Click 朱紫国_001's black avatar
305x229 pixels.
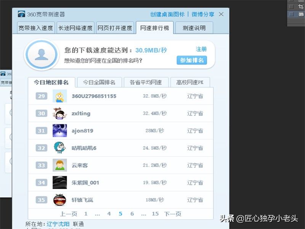(60, 182)
